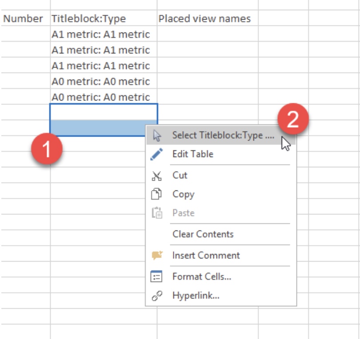
Task: Choose Copy from the context menu
Action: tap(221, 194)
